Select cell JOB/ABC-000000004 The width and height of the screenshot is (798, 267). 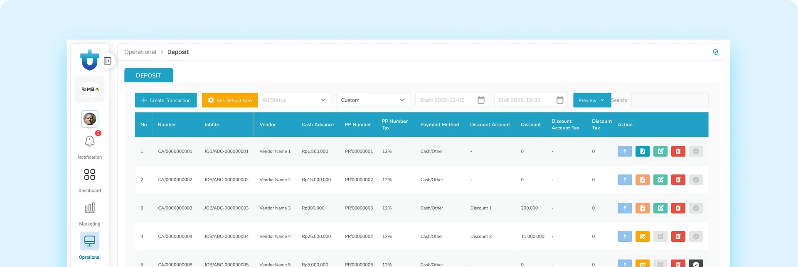pos(227,236)
